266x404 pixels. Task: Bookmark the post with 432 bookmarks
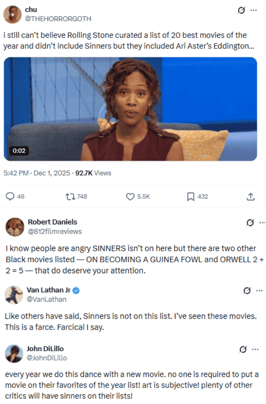pyautogui.click(x=191, y=197)
